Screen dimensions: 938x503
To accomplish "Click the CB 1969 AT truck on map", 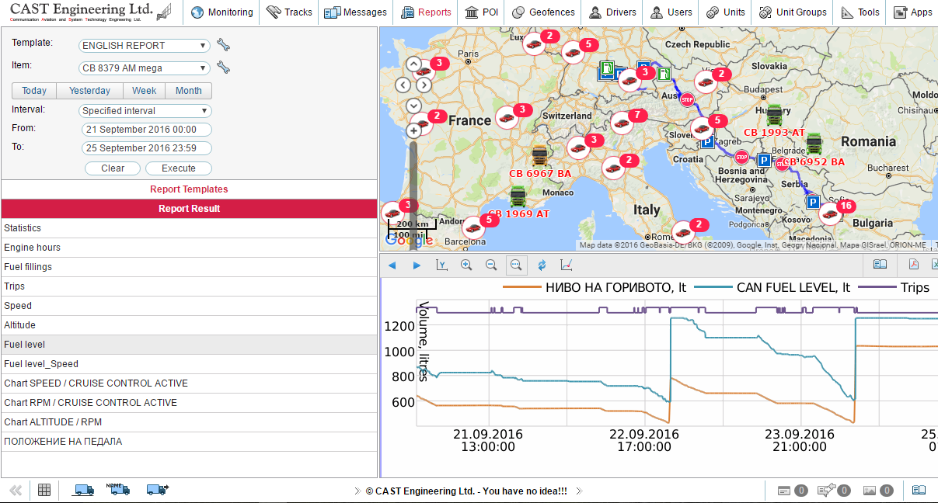I will [518, 196].
